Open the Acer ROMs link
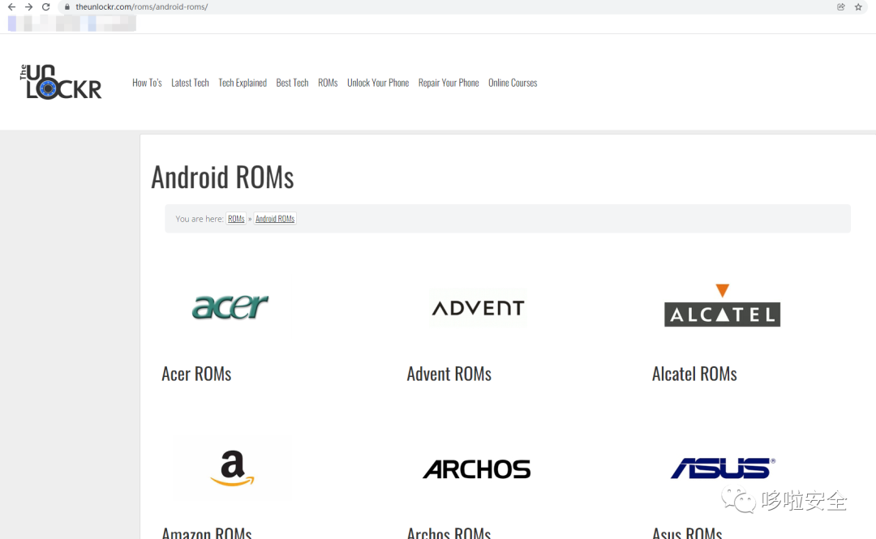 (196, 374)
